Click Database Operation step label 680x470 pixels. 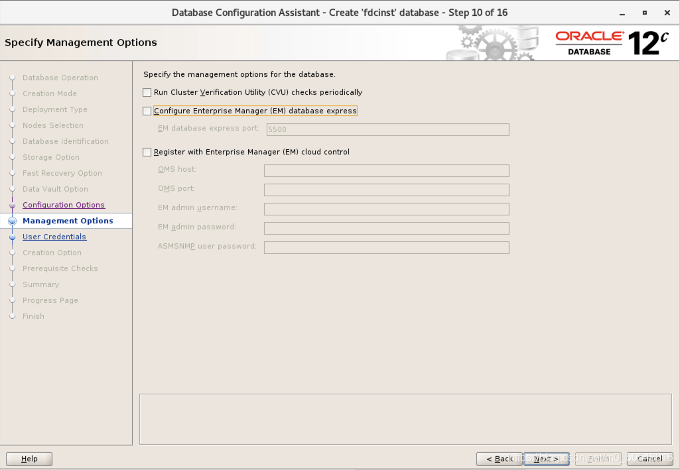tap(60, 78)
